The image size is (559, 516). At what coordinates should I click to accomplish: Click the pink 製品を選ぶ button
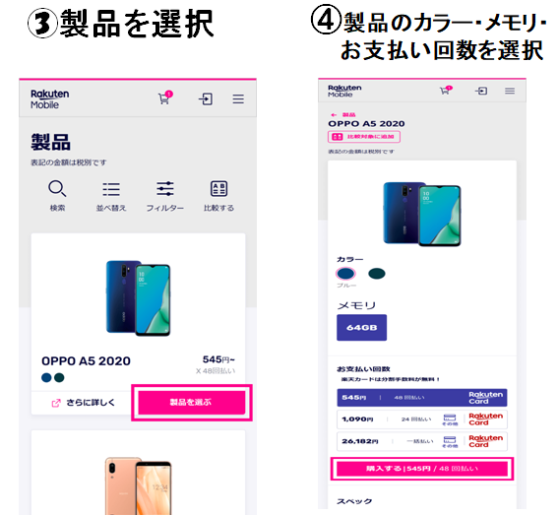coord(192,403)
